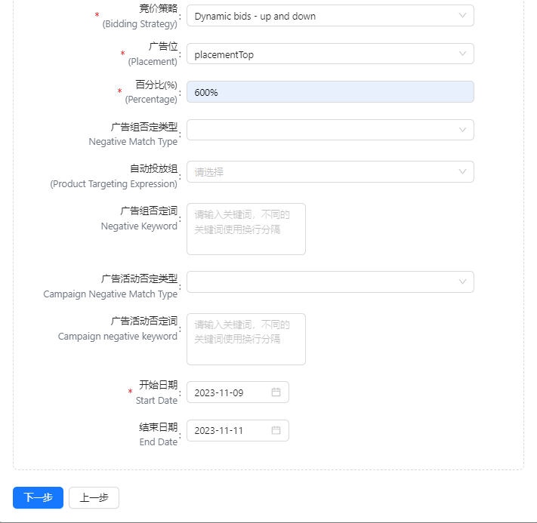
Task: Click the End Date label text
Action: pos(158,442)
